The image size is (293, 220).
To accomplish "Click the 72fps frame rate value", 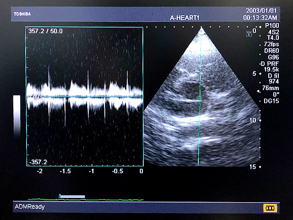I will (271, 44).
